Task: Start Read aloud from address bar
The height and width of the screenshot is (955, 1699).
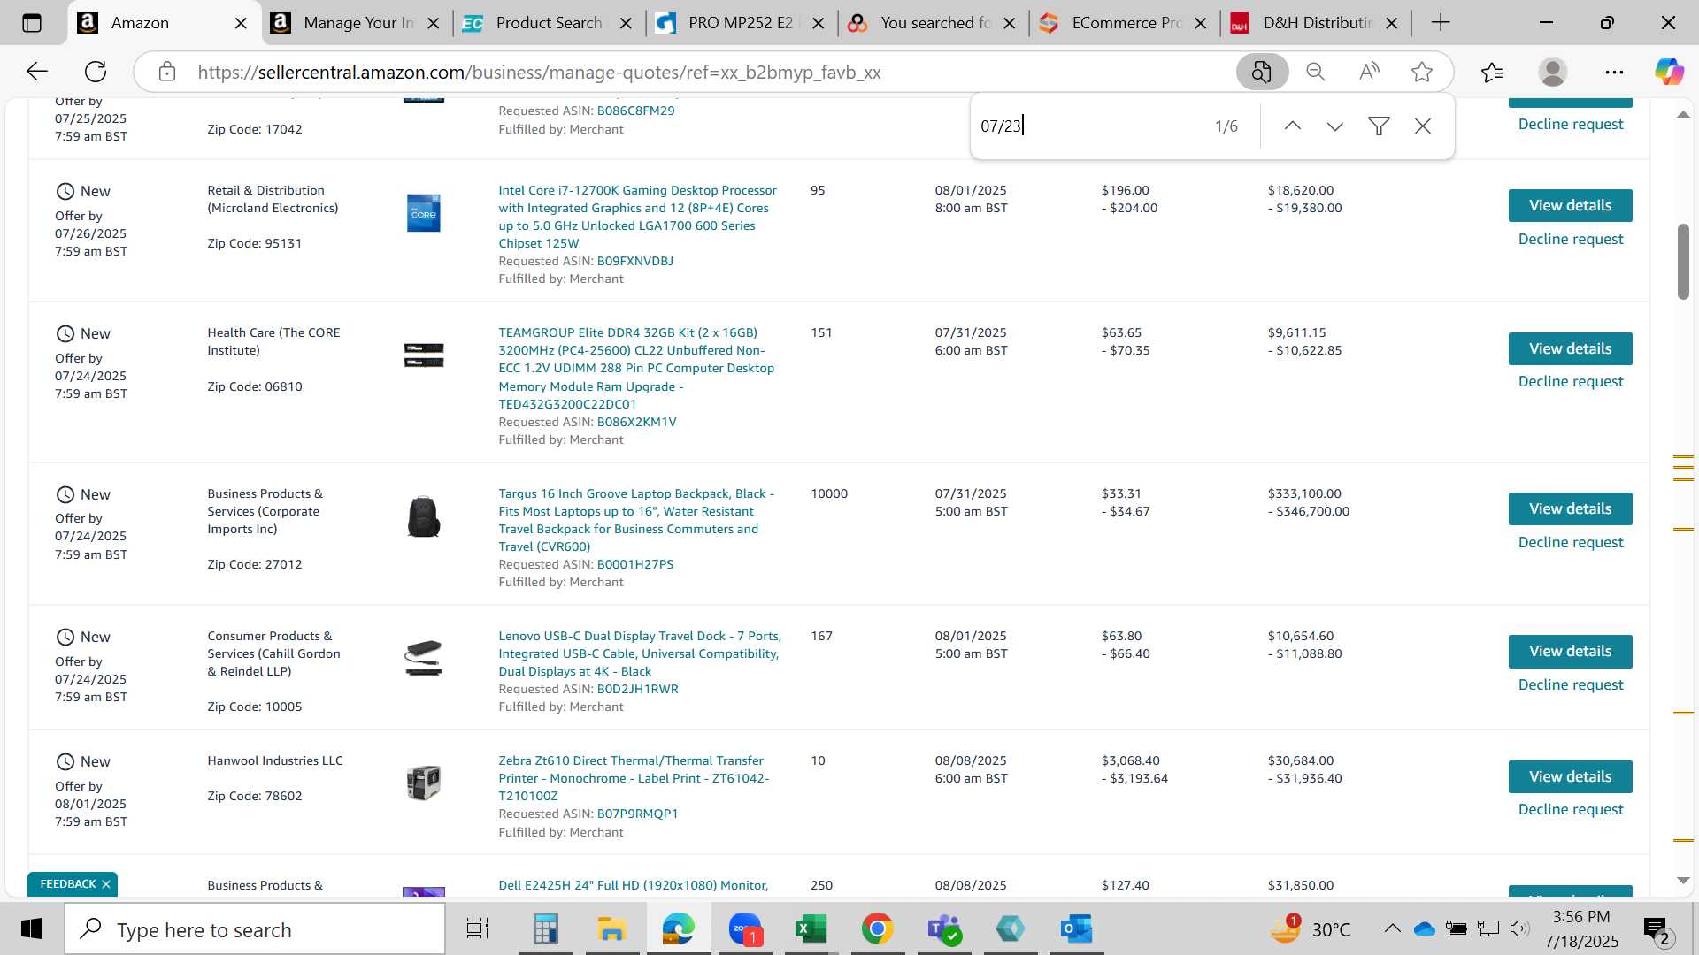Action: [1369, 72]
